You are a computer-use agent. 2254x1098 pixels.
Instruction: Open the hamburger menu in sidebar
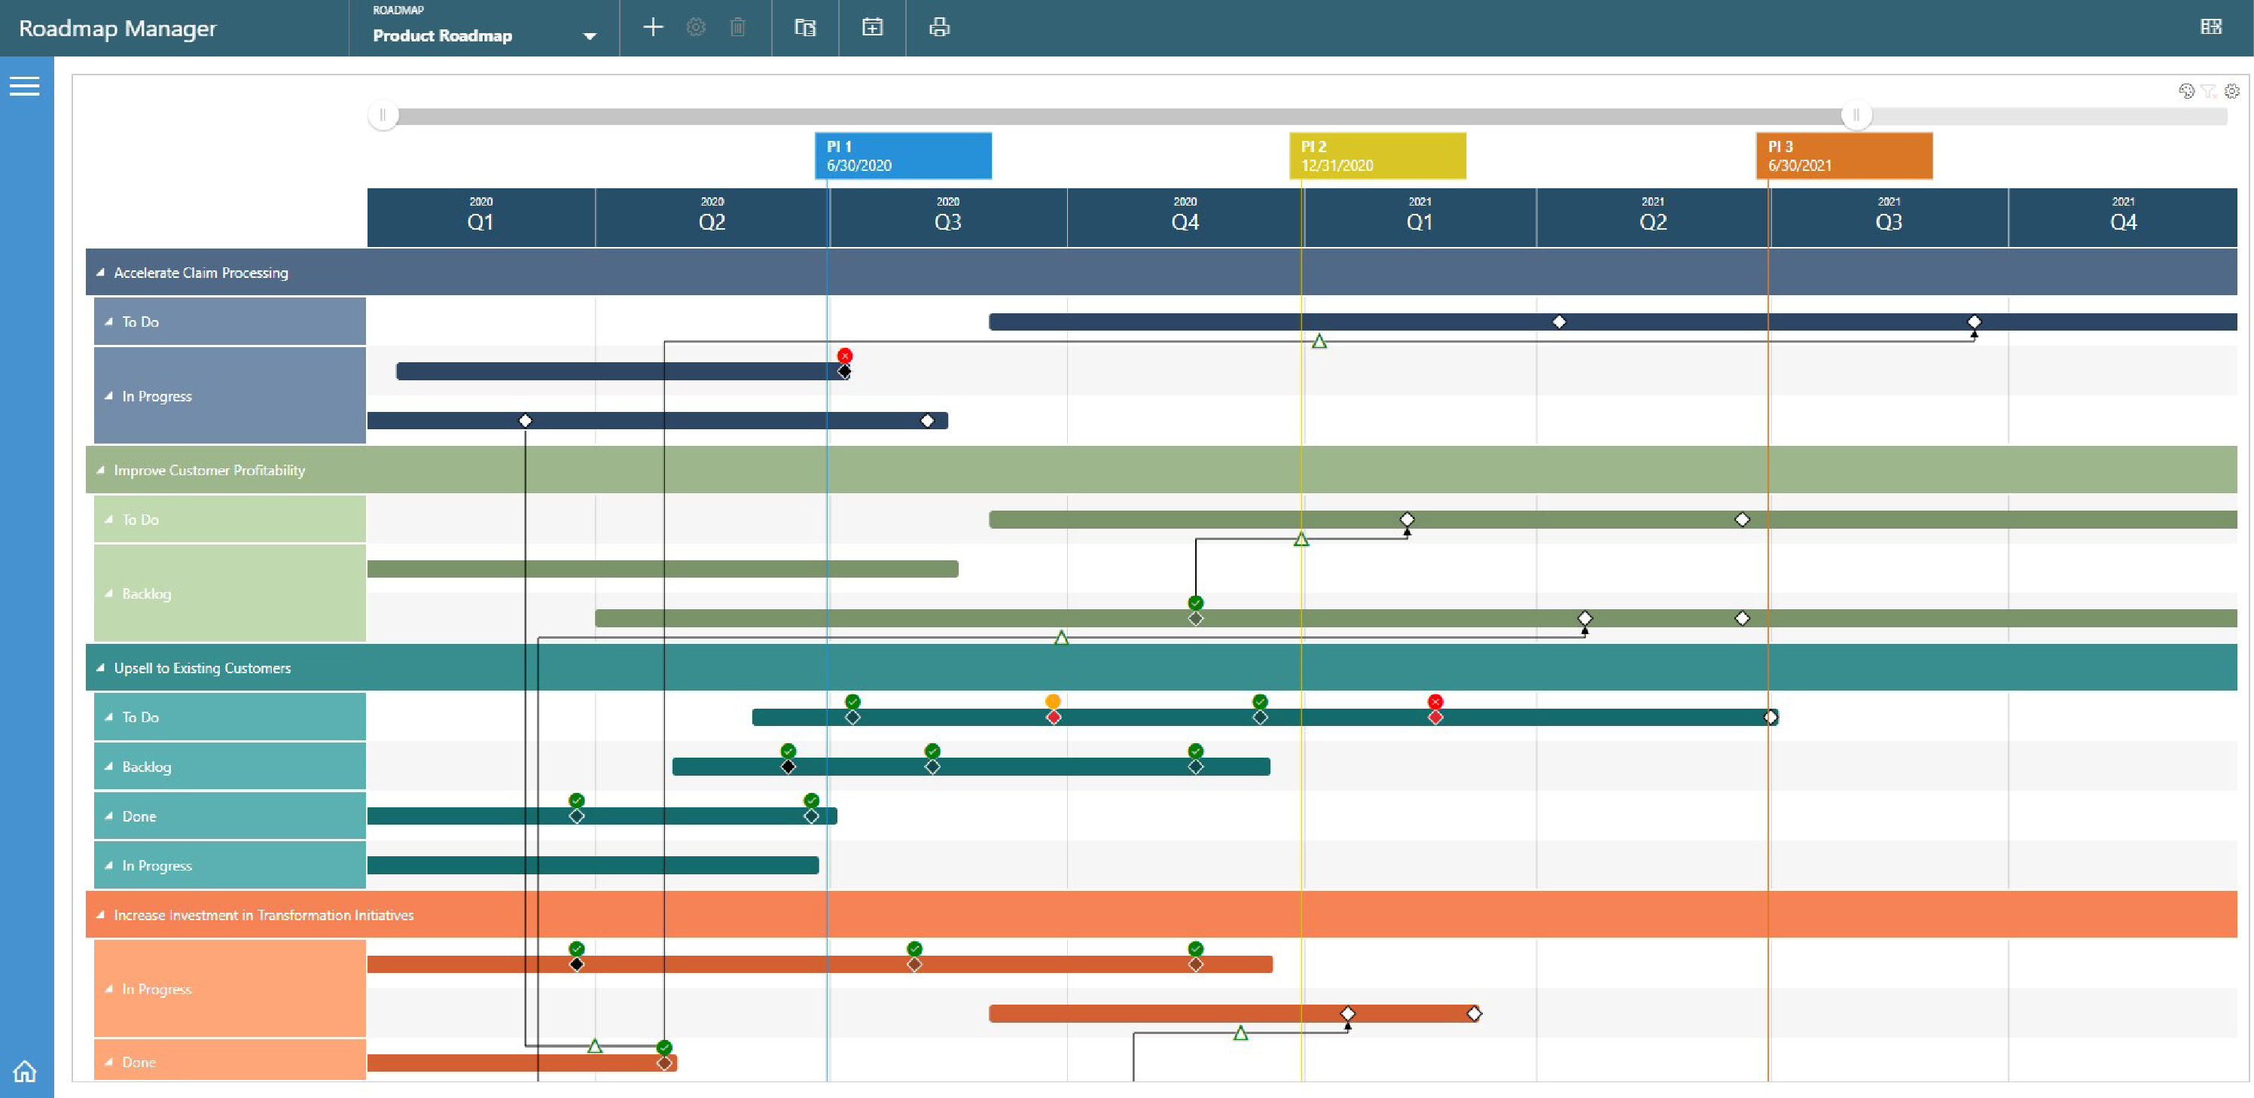(25, 86)
